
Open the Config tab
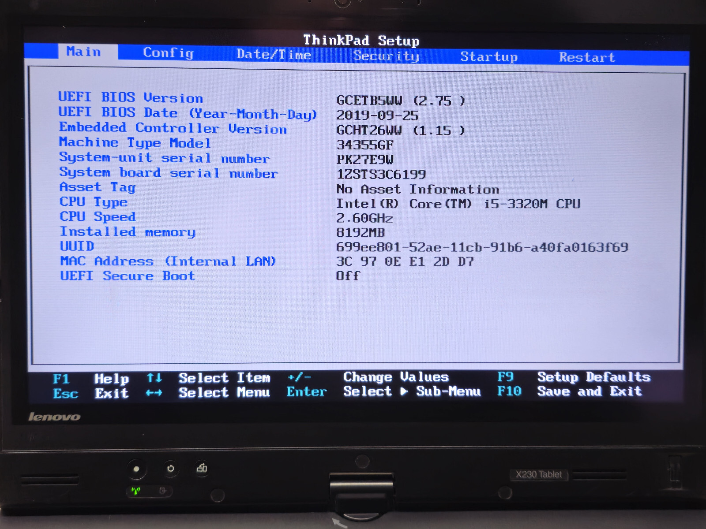pyautogui.click(x=168, y=53)
